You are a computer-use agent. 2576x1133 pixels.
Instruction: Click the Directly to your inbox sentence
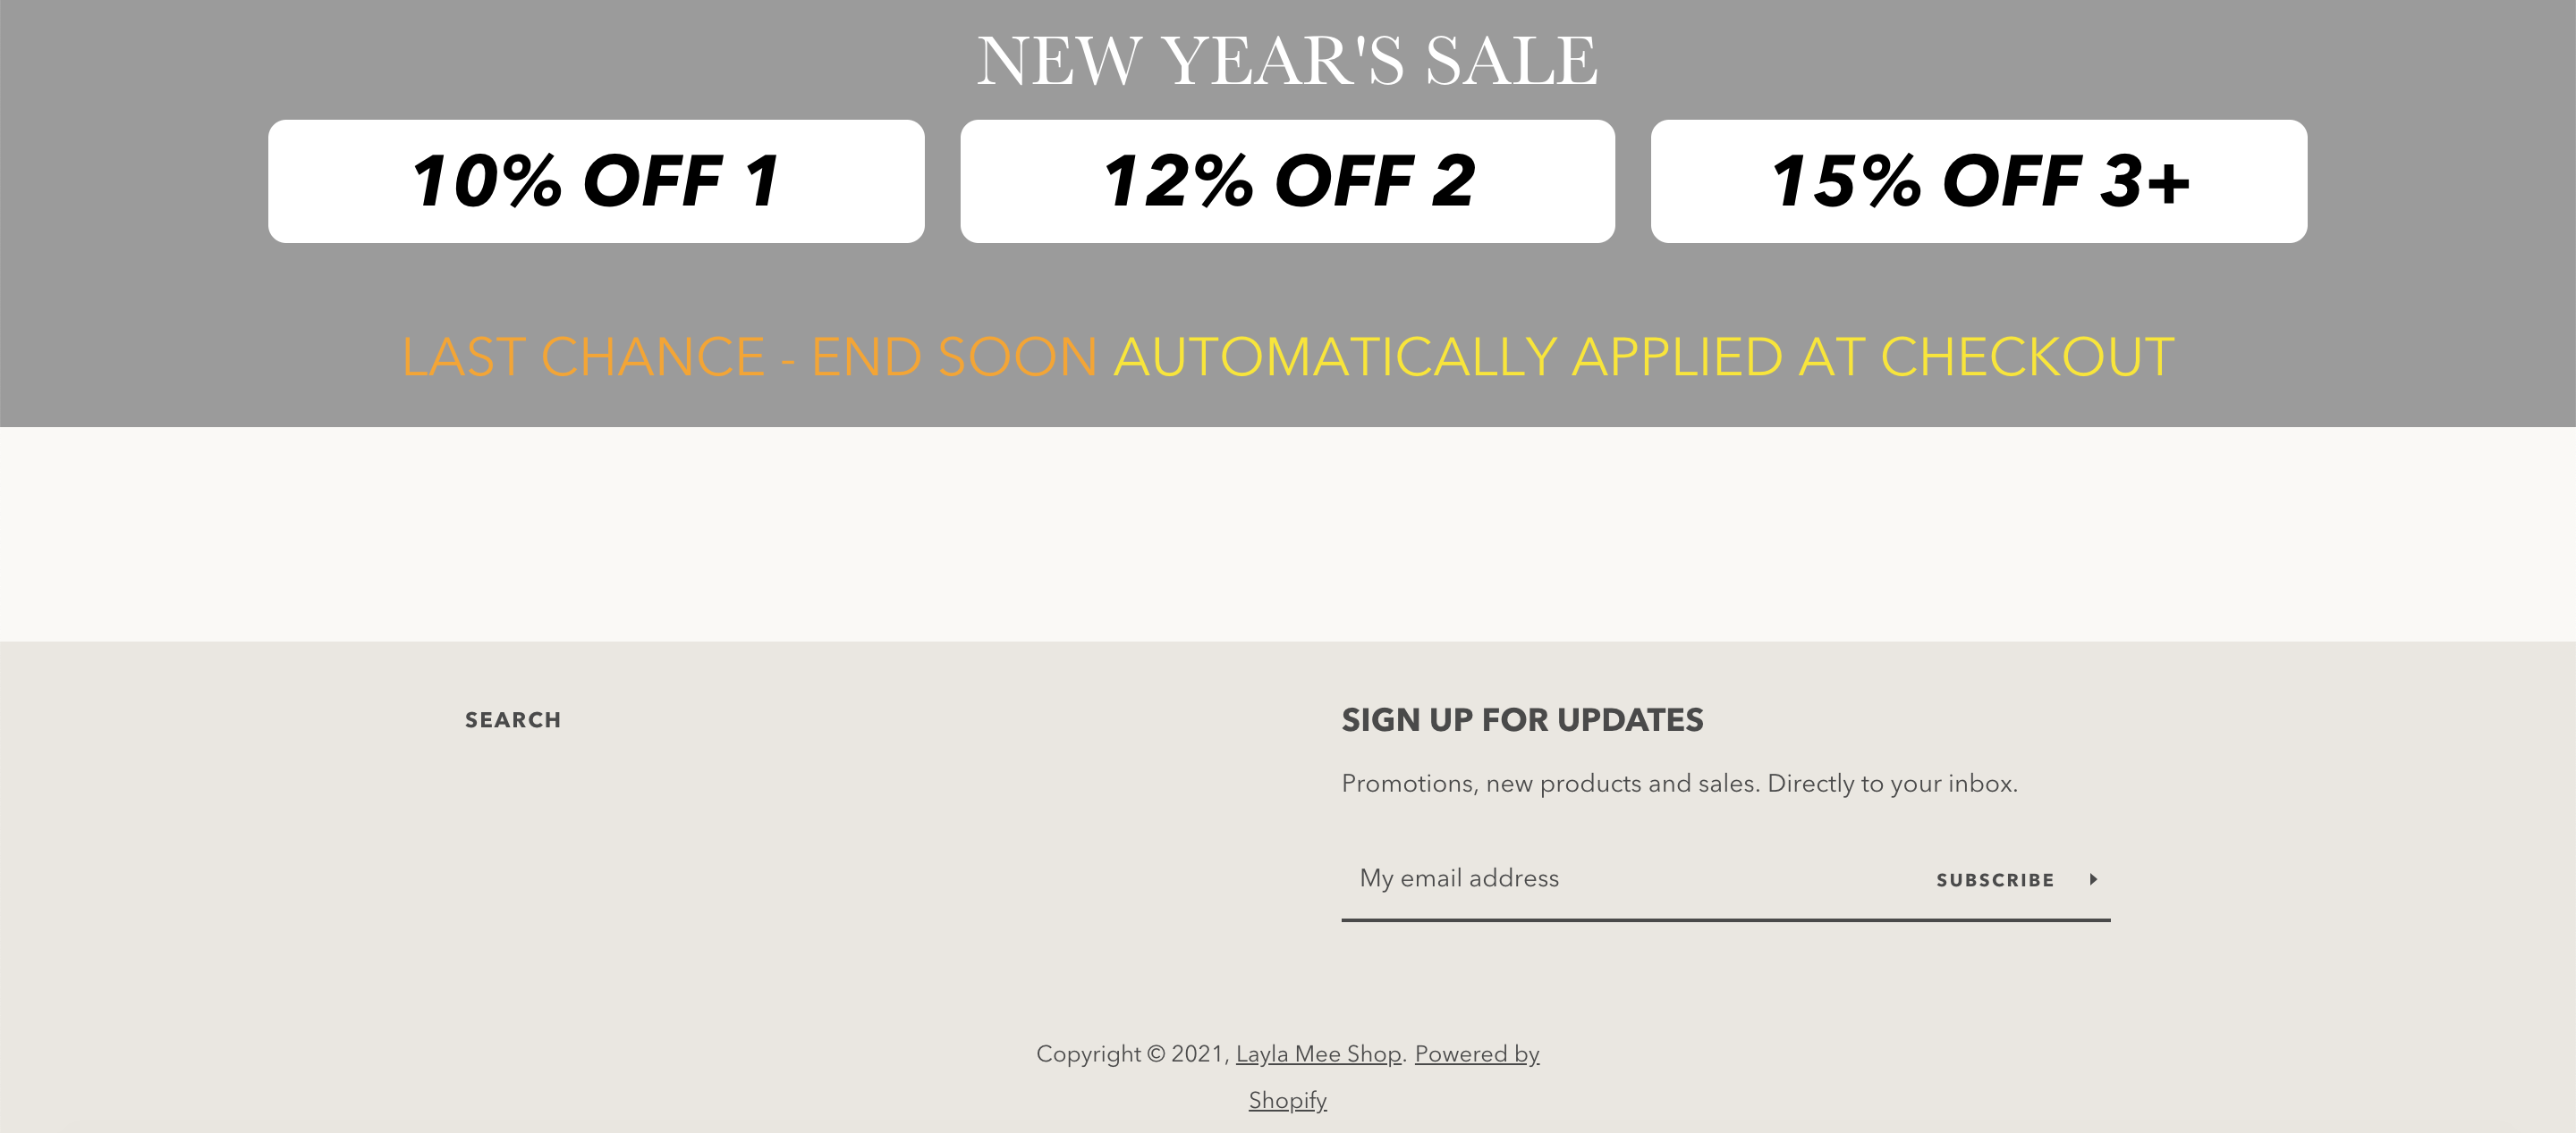(1892, 784)
